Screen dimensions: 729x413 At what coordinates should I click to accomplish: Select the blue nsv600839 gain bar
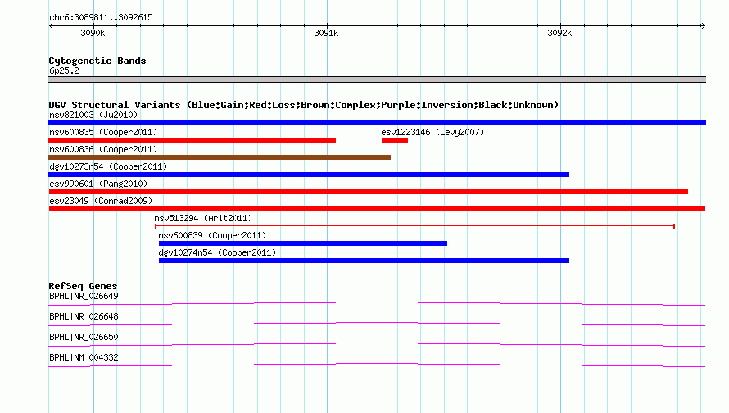tap(303, 243)
